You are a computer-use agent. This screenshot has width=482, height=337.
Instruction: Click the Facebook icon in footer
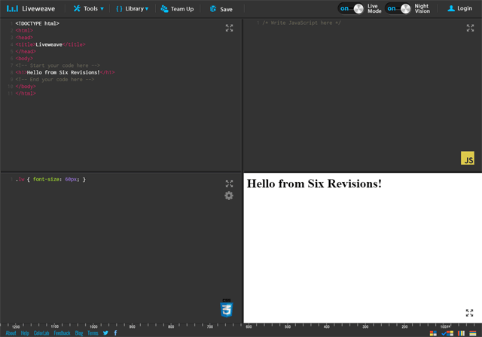pos(115,333)
